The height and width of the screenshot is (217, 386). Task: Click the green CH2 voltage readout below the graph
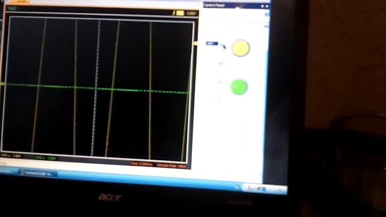(46, 158)
